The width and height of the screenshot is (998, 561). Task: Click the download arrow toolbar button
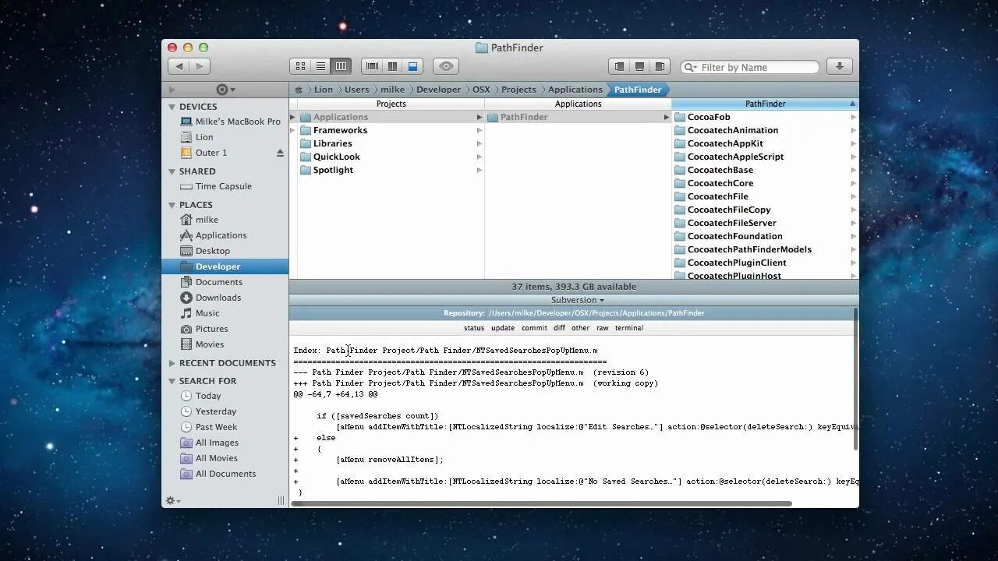[x=840, y=67]
